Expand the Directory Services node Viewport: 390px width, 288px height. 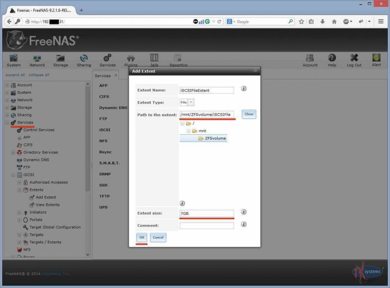[13, 152]
